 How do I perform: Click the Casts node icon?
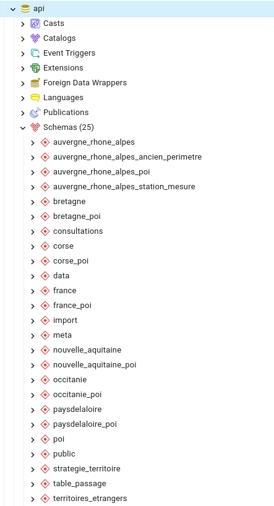pos(35,24)
